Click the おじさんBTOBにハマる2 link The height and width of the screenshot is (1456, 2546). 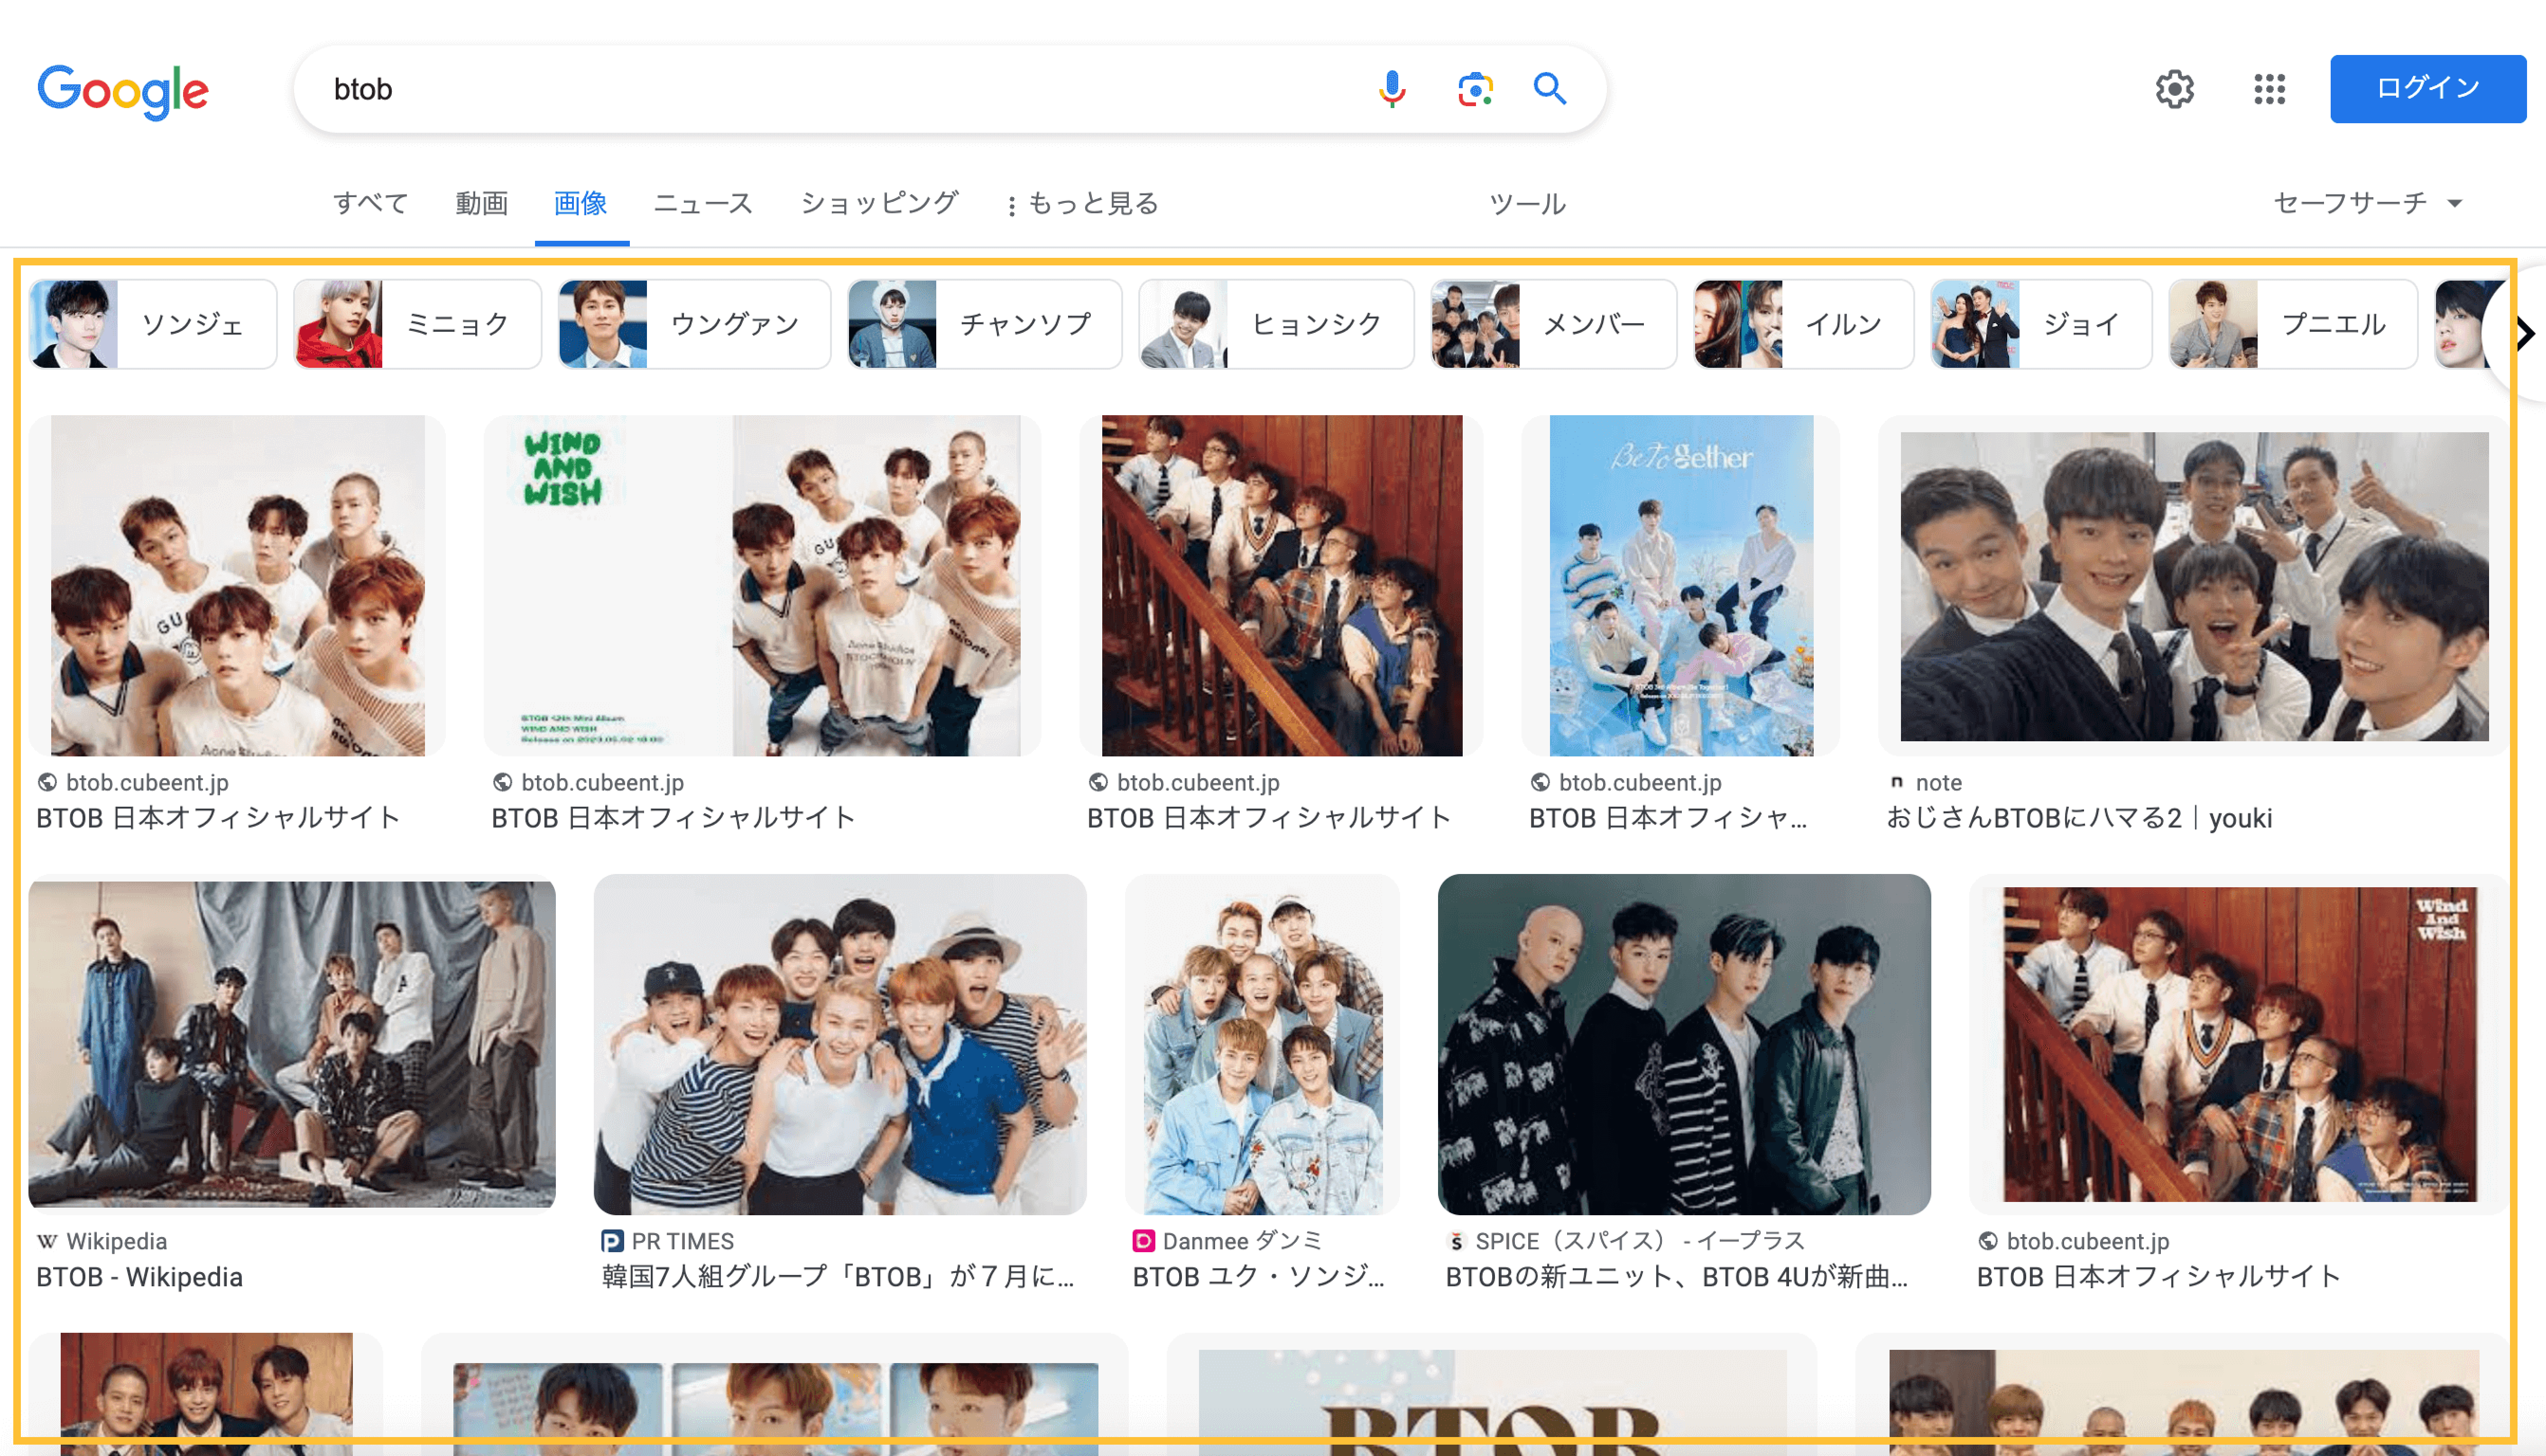2079,818
